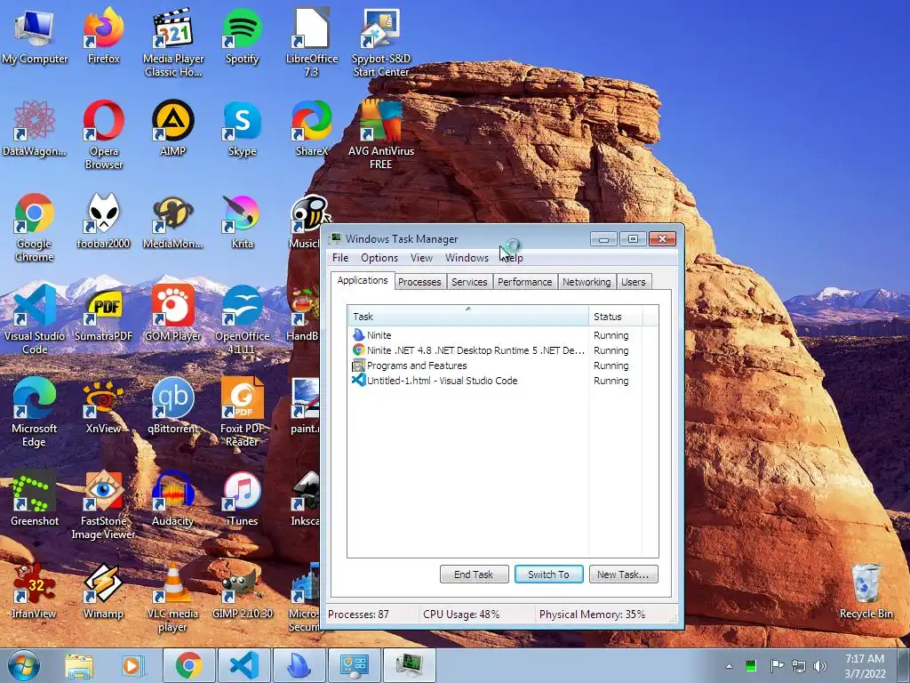The image size is (910, 683).
Task: Select Ninite .NET 4.8 Chrome task row
Action: tap(495, 350)
